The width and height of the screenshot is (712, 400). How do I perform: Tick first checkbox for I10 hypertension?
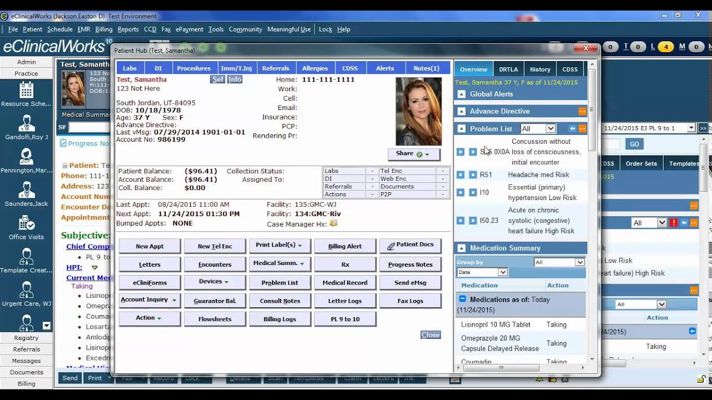[461, 192]
